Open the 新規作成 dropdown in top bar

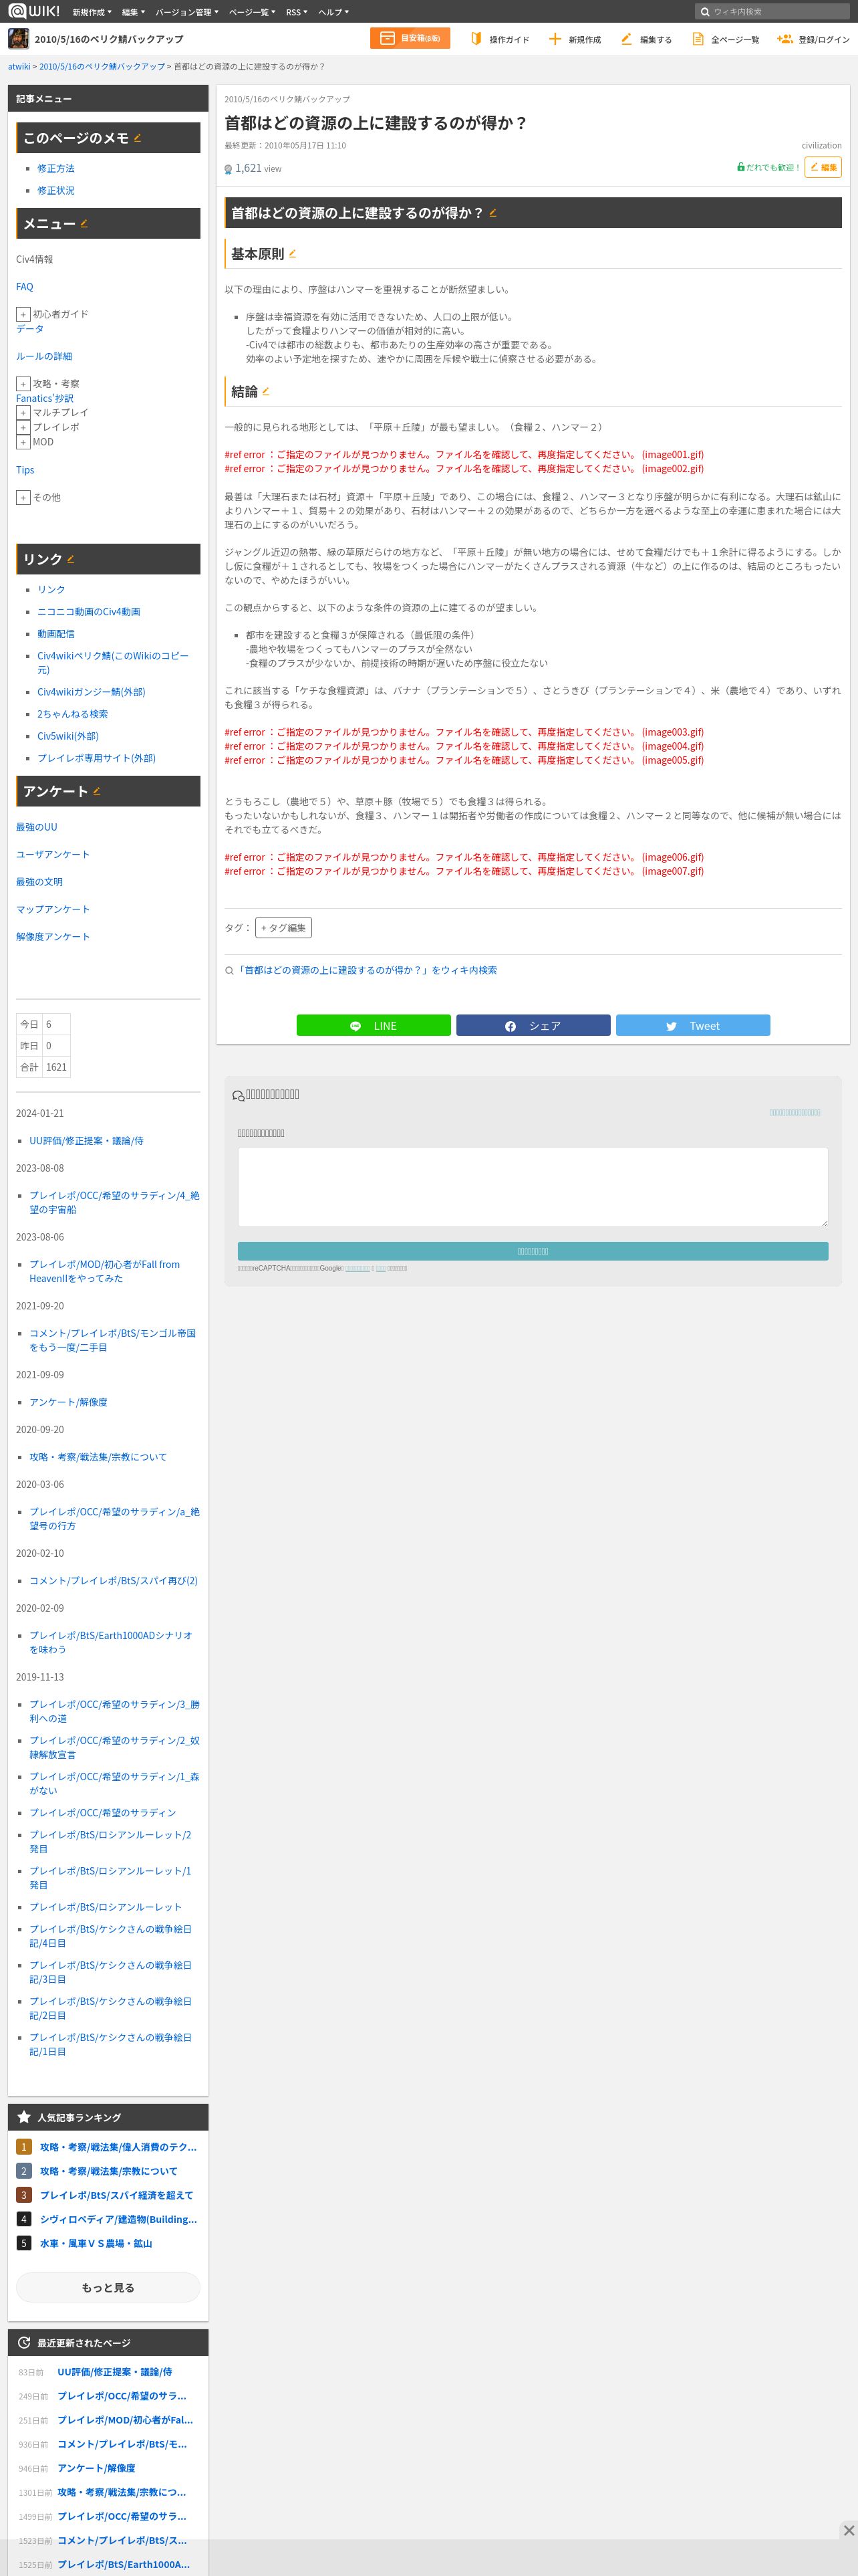[92, 12]
